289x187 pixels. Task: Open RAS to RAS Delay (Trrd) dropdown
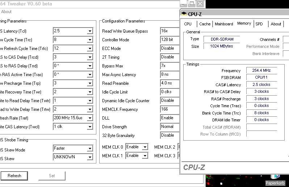(x=90, y=66)
